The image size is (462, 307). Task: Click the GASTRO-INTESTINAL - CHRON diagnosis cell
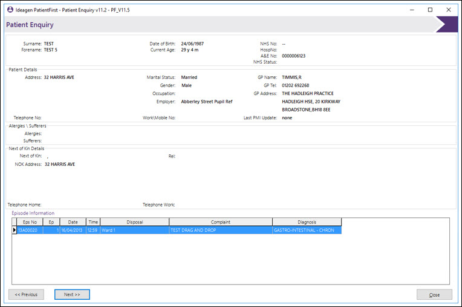click(307, 230)
